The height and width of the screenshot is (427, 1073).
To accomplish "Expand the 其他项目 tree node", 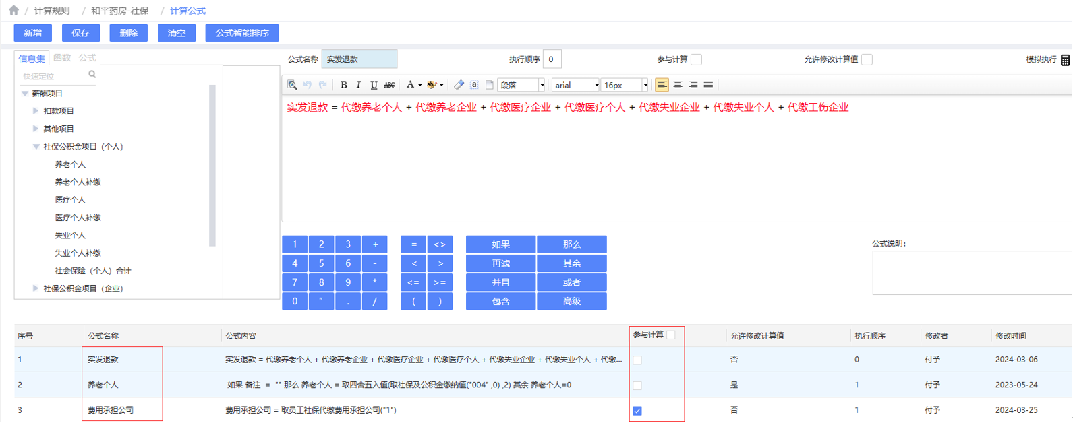I will 36,128.
